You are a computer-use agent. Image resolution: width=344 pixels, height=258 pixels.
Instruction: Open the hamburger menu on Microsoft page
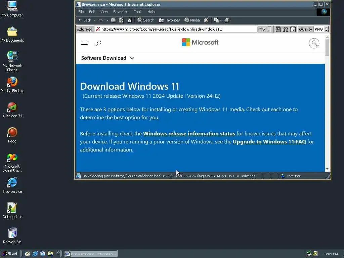(x=84, y=43)
